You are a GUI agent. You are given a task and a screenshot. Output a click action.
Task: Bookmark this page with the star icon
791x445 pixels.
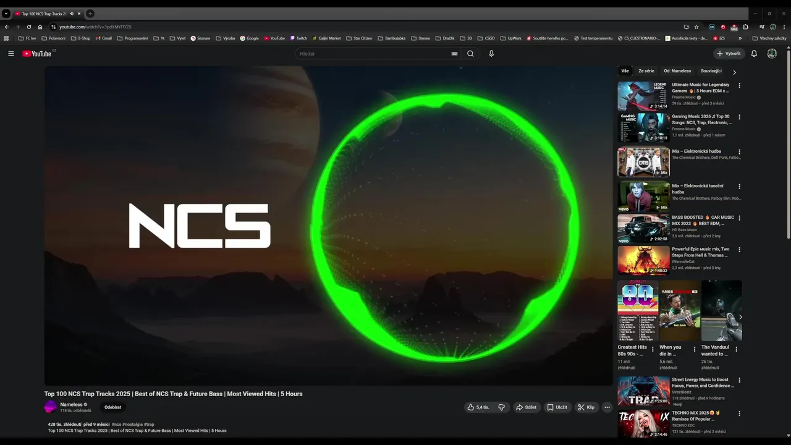coord(696,27)
